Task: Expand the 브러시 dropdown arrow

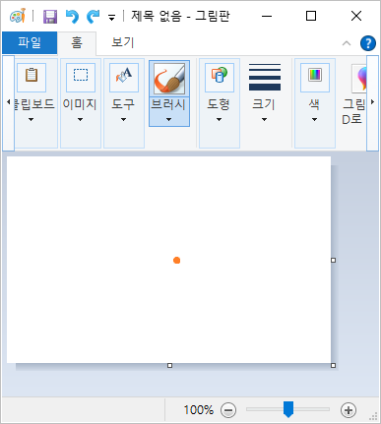Action: click(x=168, y=120)
